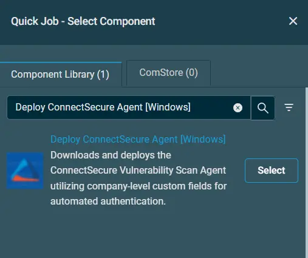
Task: Click the vertical scrollbar on the right
Action: tap(307, 172)
